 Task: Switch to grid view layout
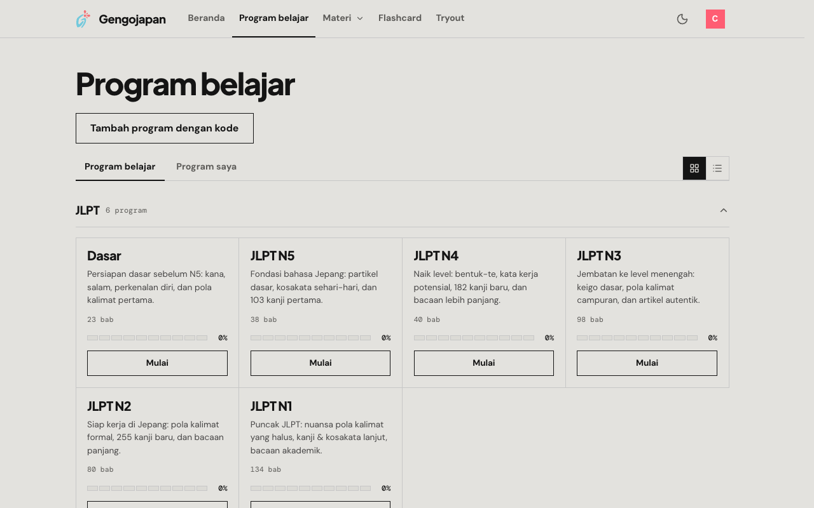[694, 168]
